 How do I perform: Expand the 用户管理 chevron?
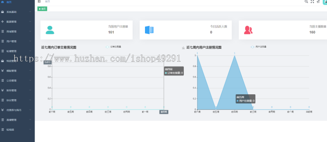30,41
